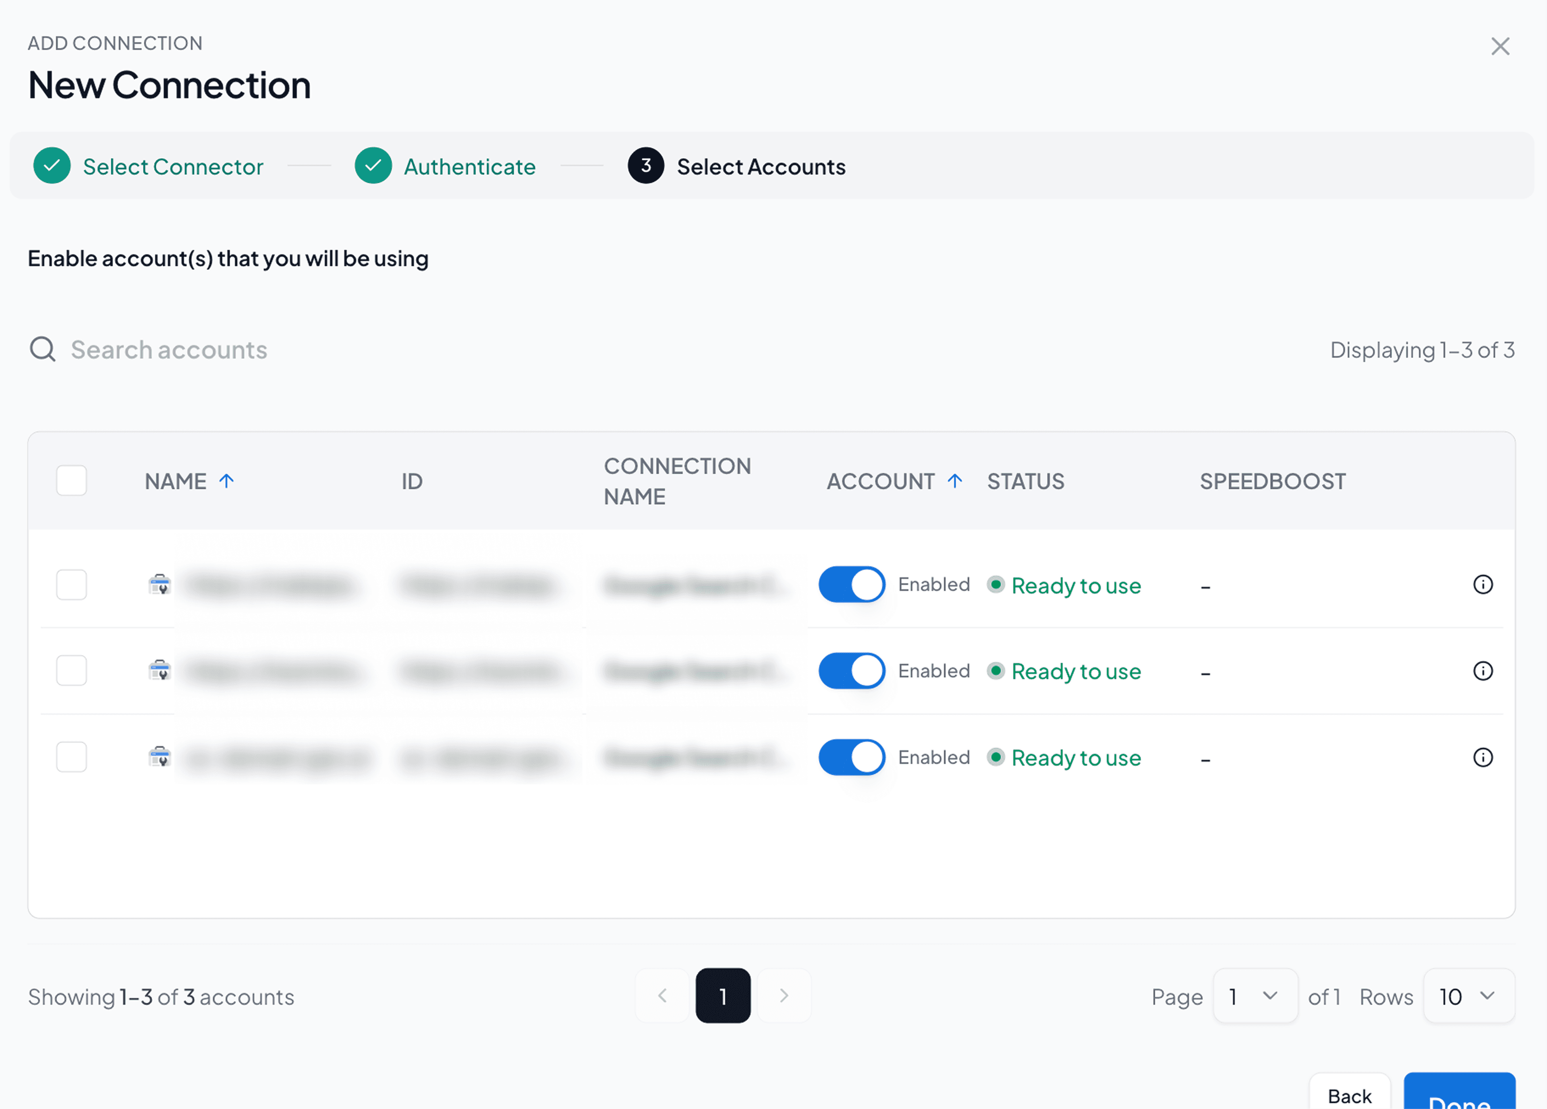Click the SPEEDBOOST column header

[x=1273, y=481]
